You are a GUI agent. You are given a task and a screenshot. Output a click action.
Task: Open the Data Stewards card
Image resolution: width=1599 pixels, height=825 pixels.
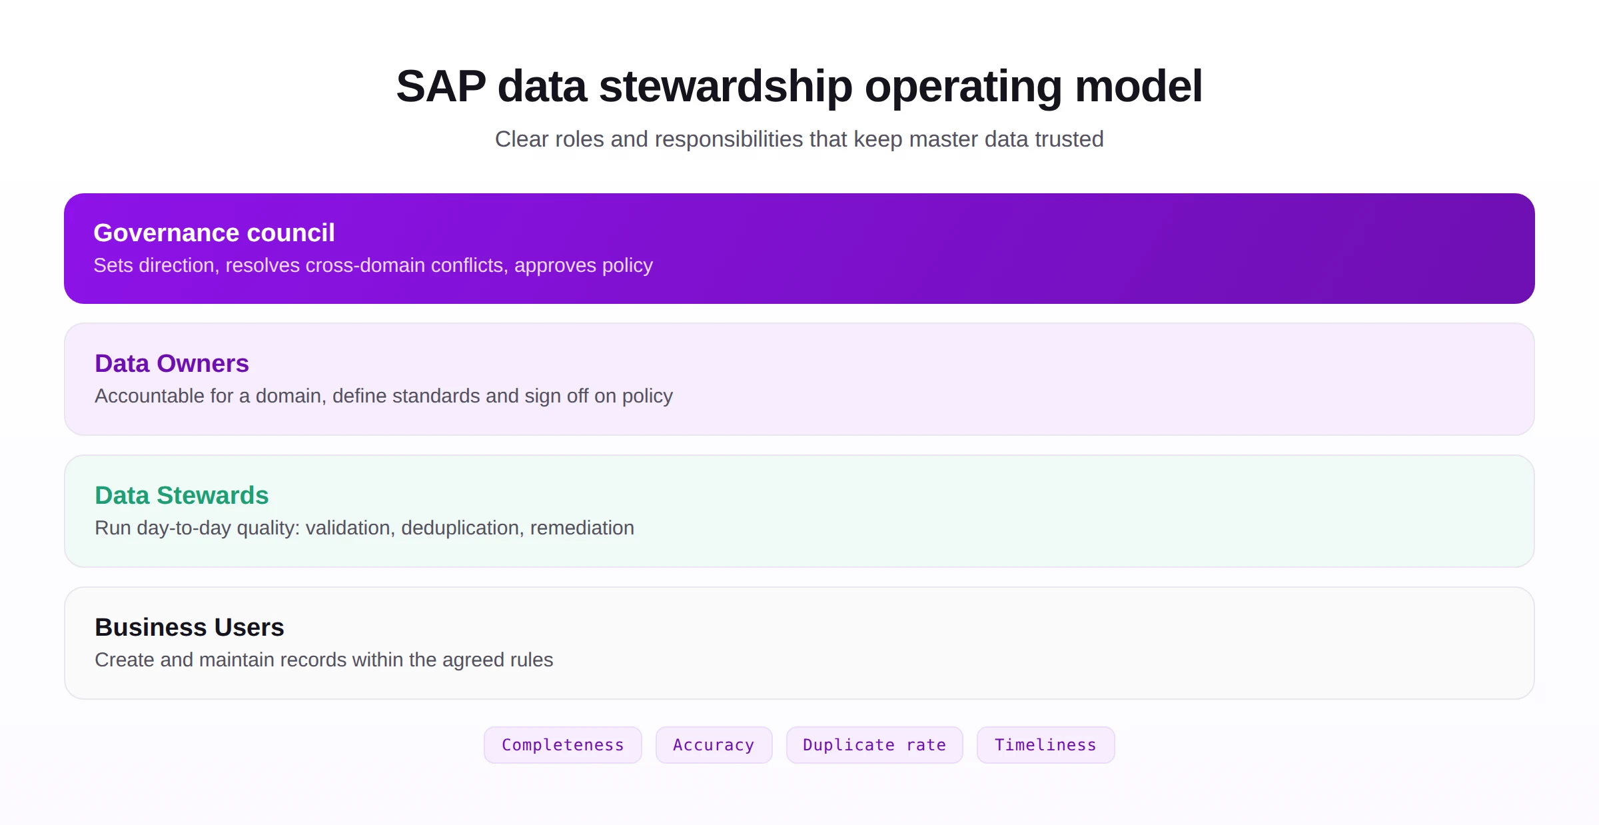coord(799,511)
